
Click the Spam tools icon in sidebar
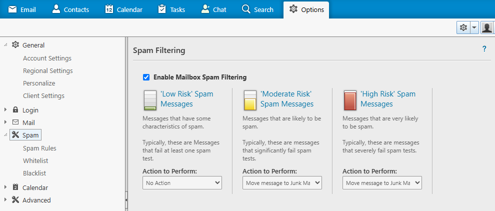click(15, 135)
